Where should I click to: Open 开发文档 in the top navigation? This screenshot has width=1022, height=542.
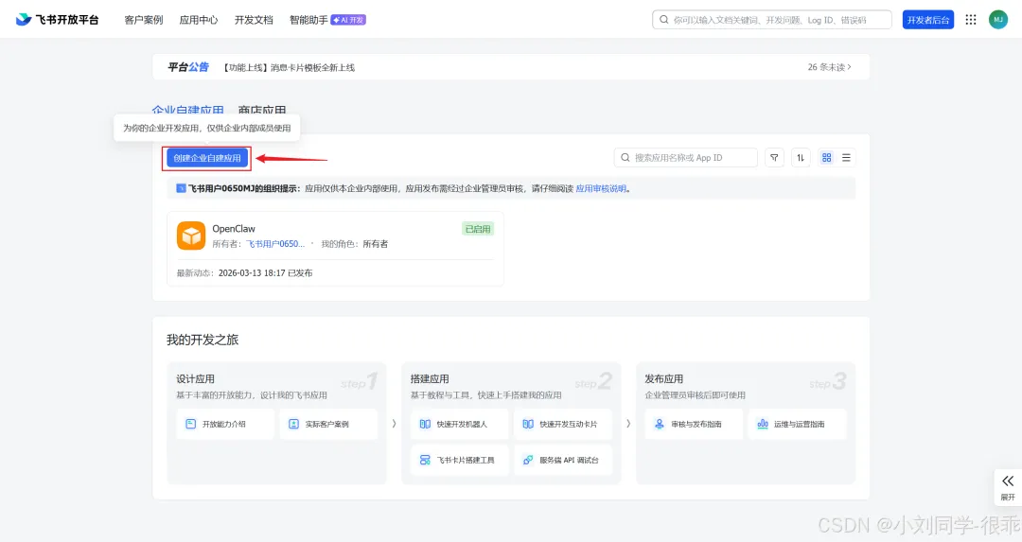click(254, 20)
